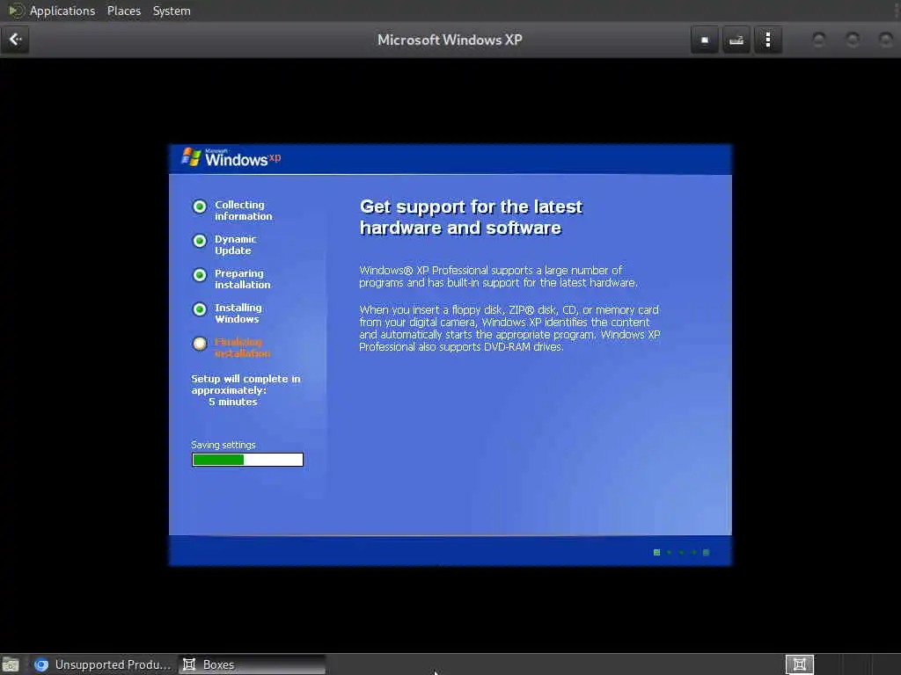Click the paragraph mentioning DVD-RAM drives
The height and width of the screenshot is (675, 901).
(509, 329)
